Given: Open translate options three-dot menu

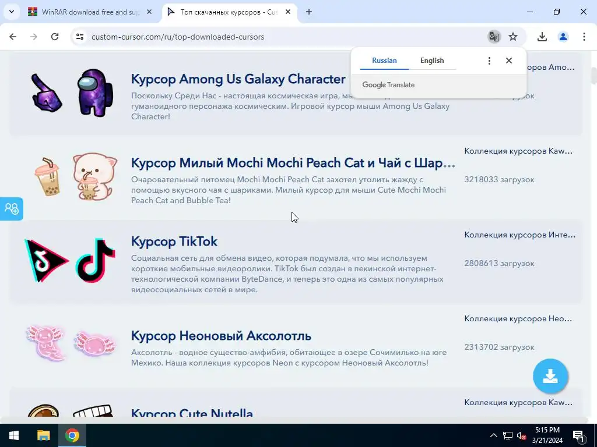Looking at the screenshot, I should click(x=489, y=61).
